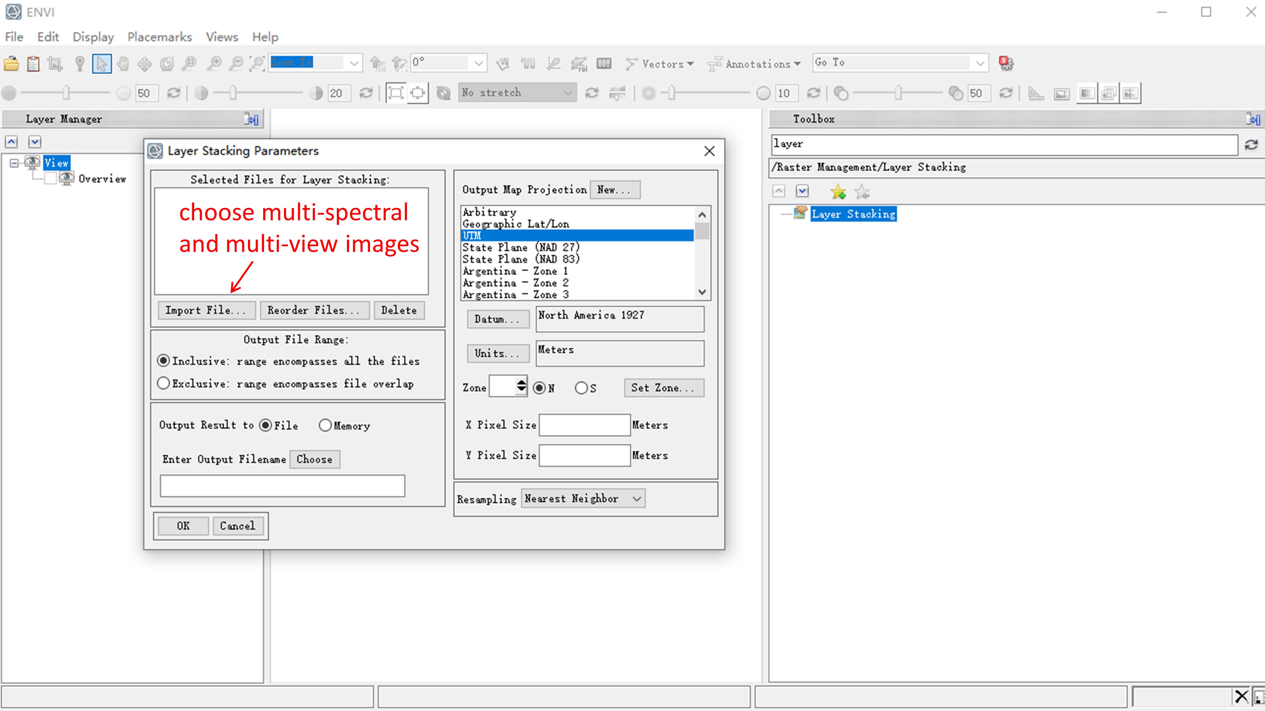Click the Stretch on View Extent icon
The height and width of the screenshot is (711, 1265).
tap(417, 93)
